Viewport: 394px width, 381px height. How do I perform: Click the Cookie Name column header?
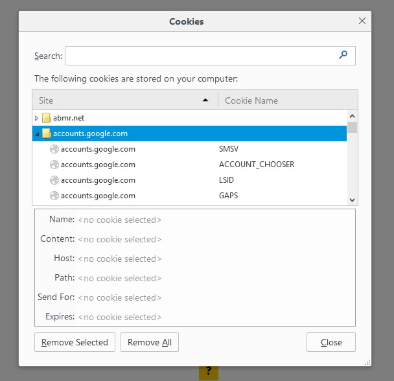[285, 100]
